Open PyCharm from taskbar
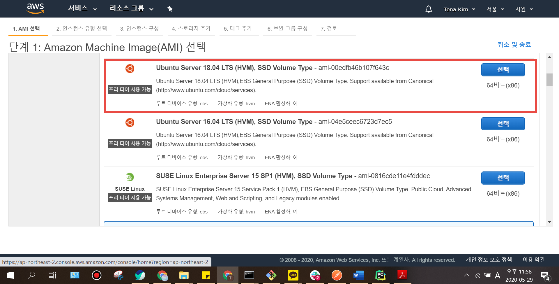The width and height of the screenshot is (559, 284). coord(381,275)
